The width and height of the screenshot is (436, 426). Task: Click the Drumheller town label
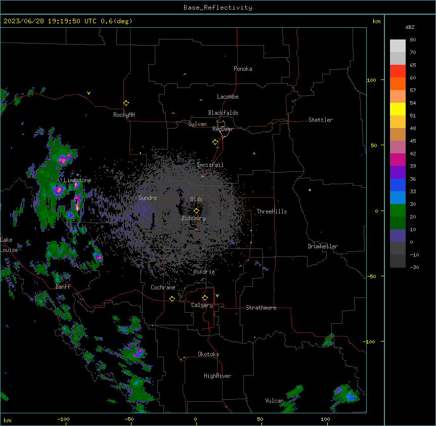click(x=323, y=246)
